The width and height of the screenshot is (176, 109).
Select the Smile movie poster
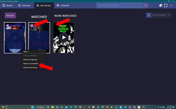(39, 38)
